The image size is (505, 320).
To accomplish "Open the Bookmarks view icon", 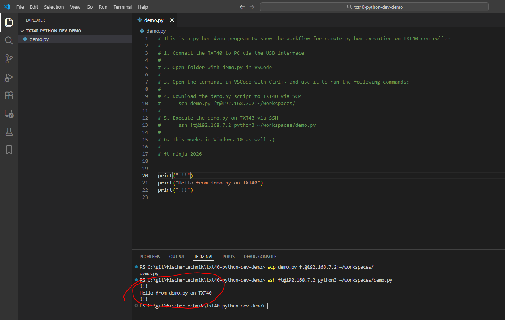I will click(x=9, y=150).
